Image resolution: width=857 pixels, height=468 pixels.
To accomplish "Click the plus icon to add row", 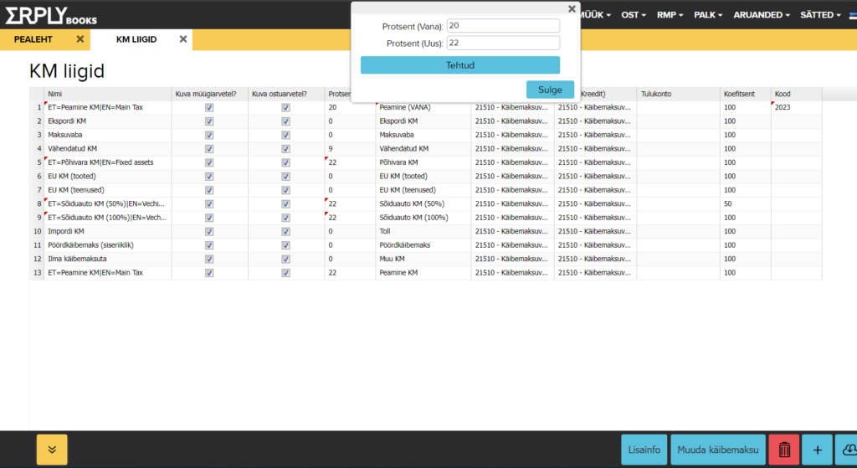I will click(x=817, y=450).
